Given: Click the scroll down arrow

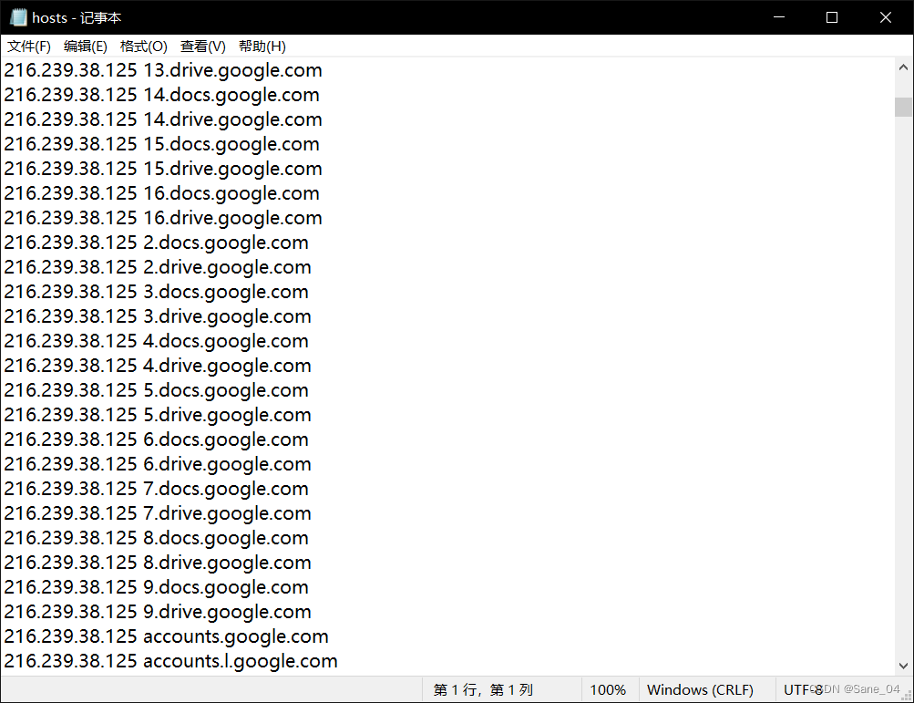Looking at the screenshot, I should (x=903, y=666).
